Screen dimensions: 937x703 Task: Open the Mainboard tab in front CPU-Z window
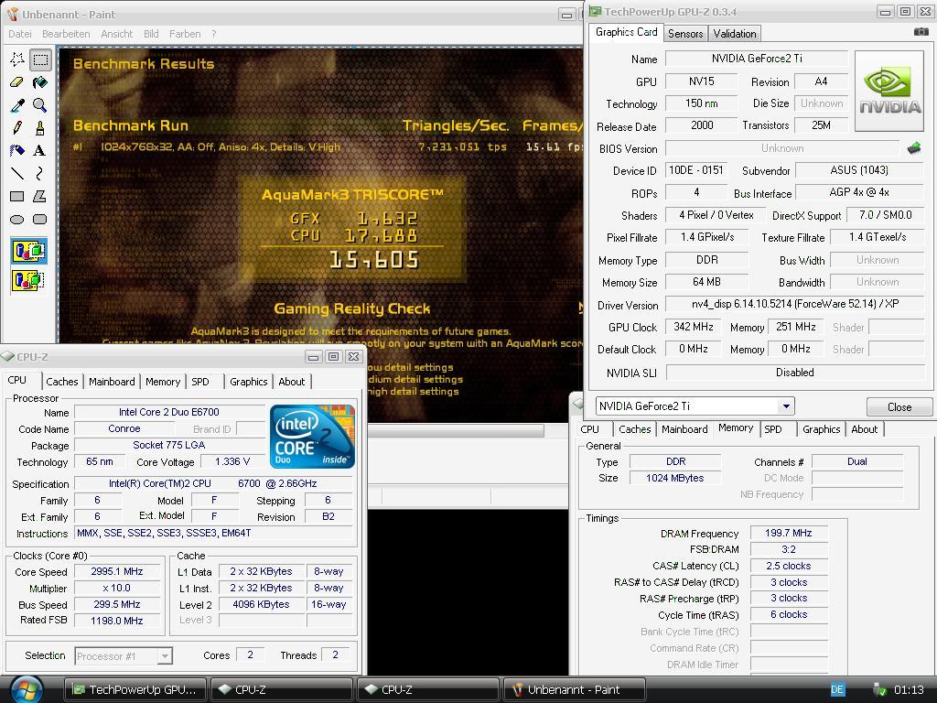click(112, 382)
